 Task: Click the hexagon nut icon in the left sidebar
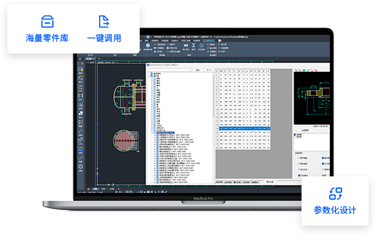pos(81,167)
